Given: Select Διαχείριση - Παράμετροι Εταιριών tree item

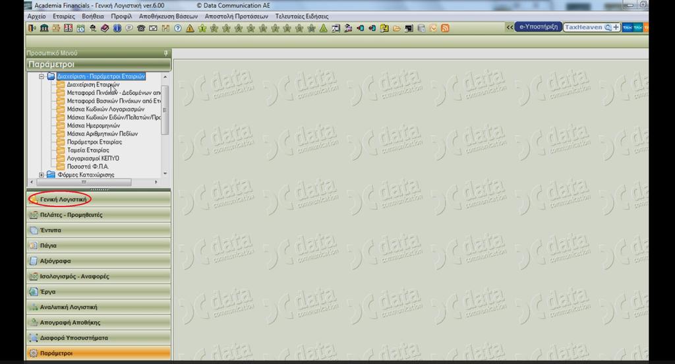Looking at the screenshot, I should pos(101,76).
